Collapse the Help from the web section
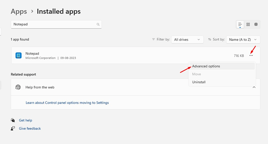This screenshot has height=144, width=268. (x=254, y=87)
